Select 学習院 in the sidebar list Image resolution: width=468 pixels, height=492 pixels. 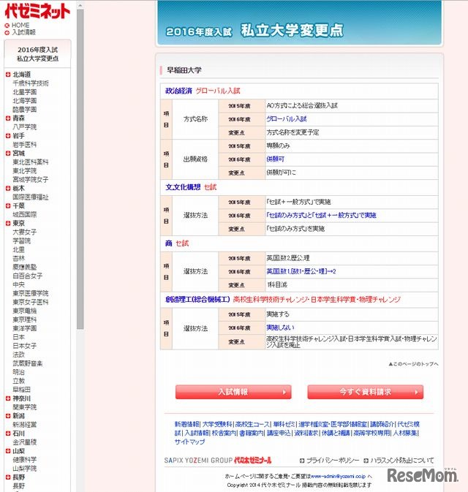click(x=22, y=241)
